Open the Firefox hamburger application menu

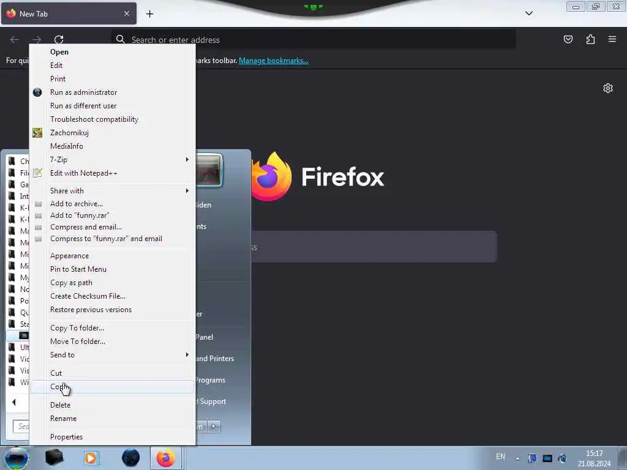(x=612, y=39)
